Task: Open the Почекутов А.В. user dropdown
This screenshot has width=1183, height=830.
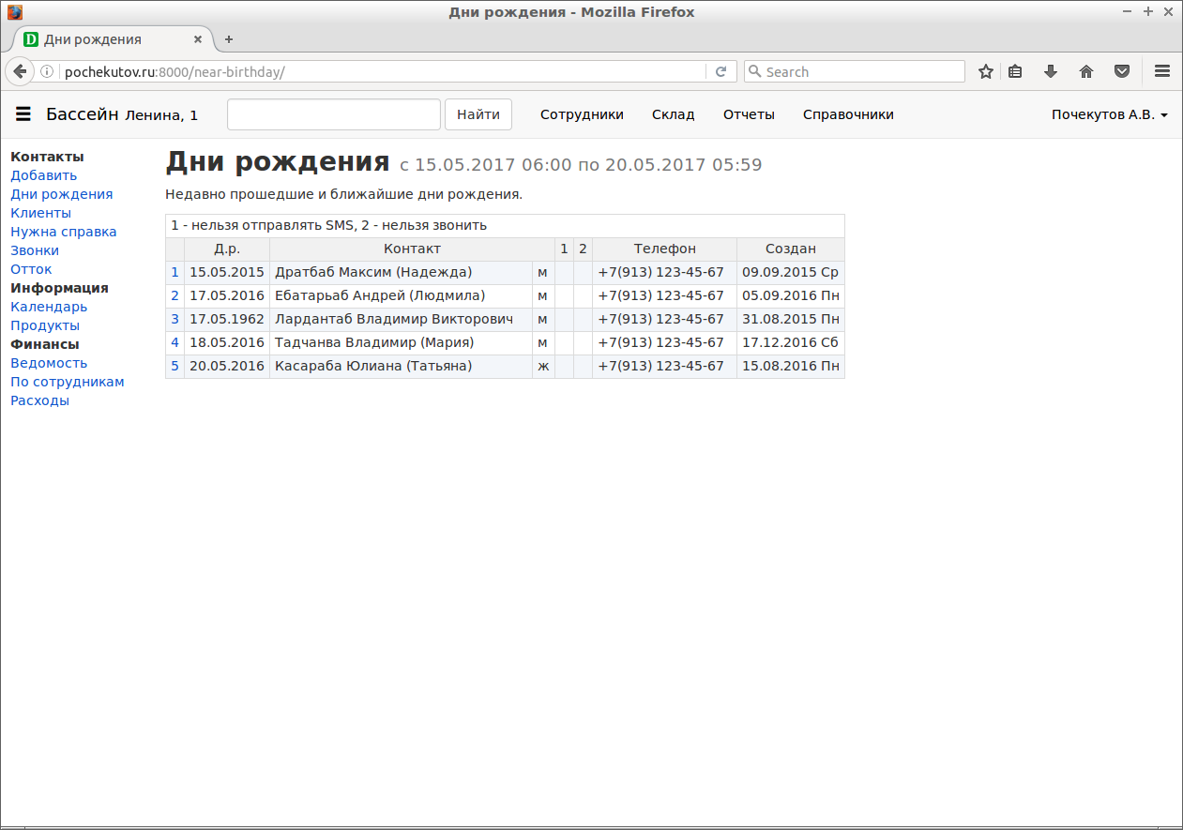Action: tap(1109, 114)
